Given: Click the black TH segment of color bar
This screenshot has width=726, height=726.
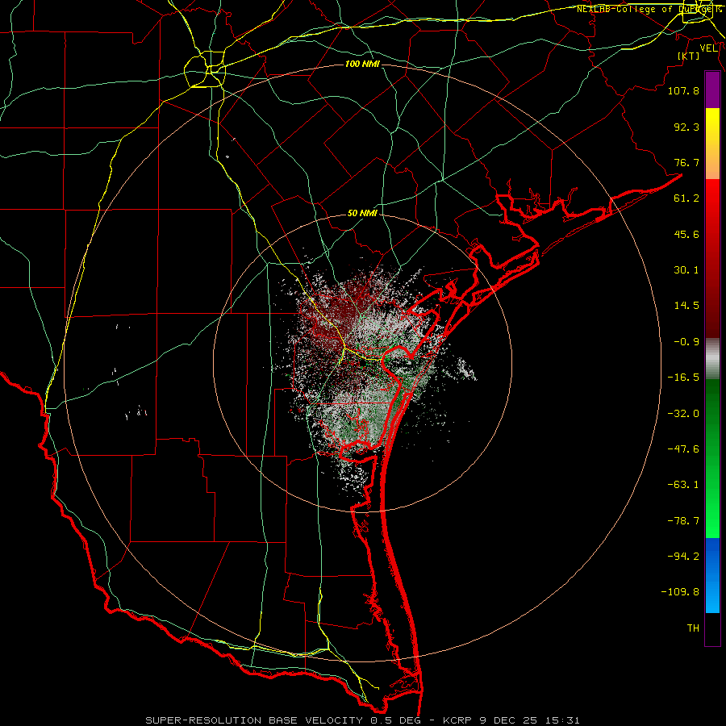Looking at the screenshot, I should [x=712, y=628].
